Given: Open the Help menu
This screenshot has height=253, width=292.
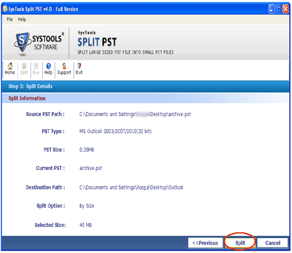Looking at the screenshot, I should 22,19.
